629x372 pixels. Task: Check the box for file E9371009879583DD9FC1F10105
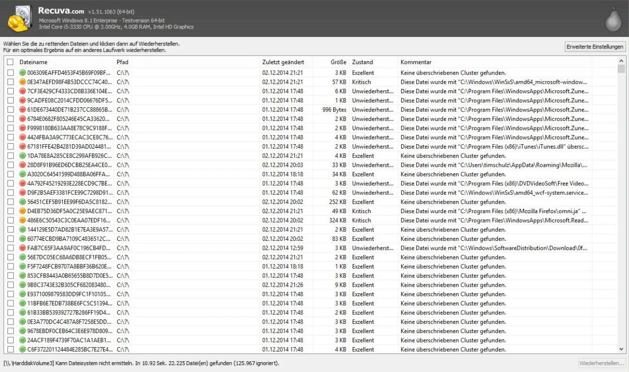pyautogui.click(x=10, y=294)
